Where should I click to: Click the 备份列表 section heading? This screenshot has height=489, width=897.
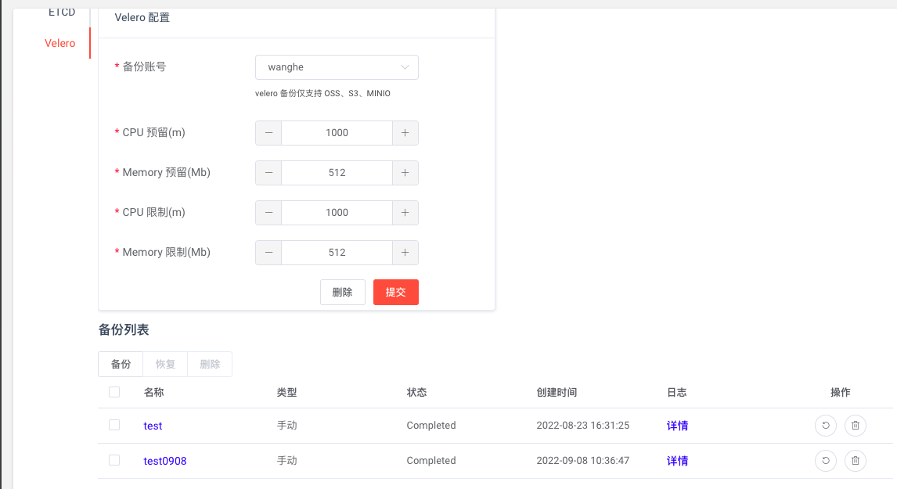pos(124,330)
